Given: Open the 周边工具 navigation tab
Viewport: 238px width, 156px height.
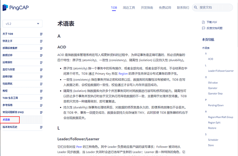Looking at the screenshot, I should [x=129, y=8].
